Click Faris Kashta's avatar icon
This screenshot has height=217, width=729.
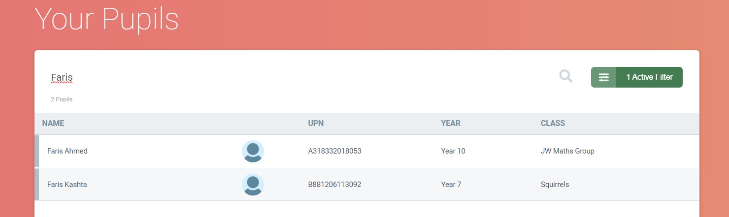click(x=253, y=185)
